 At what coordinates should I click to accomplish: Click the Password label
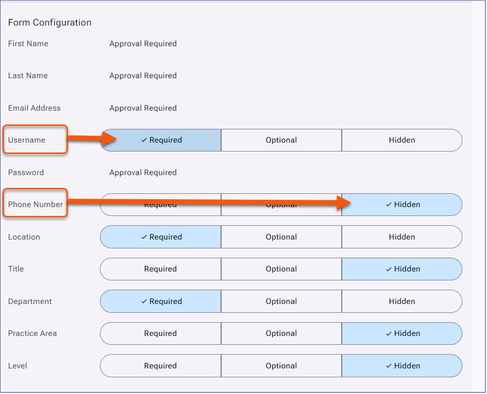point(26,173)
